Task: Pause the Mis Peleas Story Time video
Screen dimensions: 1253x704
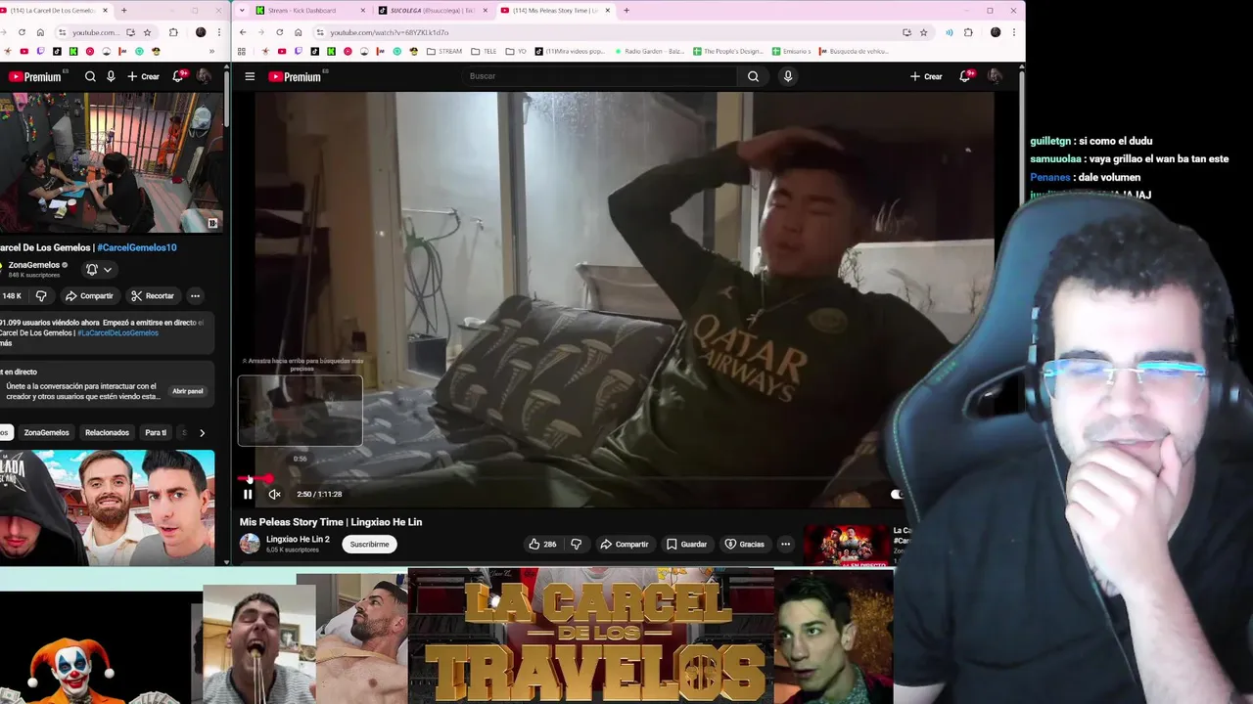Action: 248,494
